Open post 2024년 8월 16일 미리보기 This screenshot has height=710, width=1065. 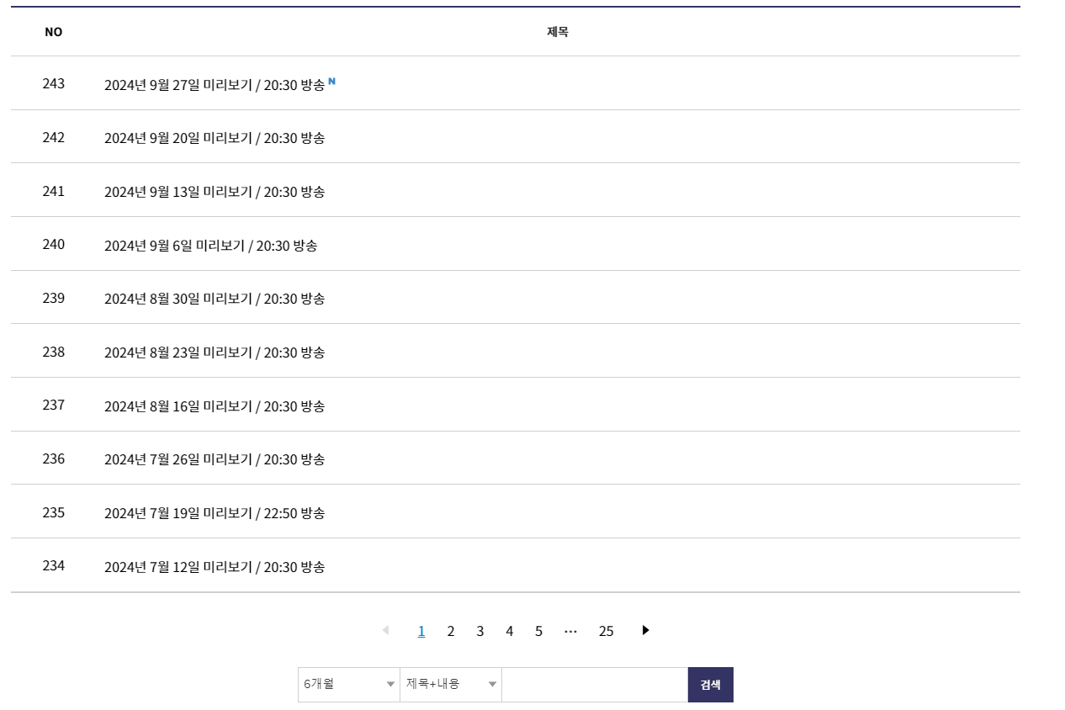tap(215, 407)
